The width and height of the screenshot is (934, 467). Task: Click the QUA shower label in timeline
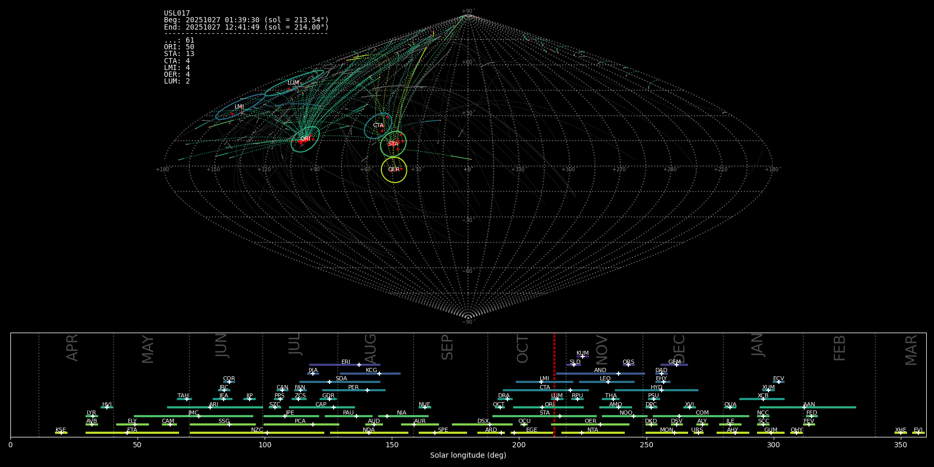pyautogui.click(x=731, y=405)
